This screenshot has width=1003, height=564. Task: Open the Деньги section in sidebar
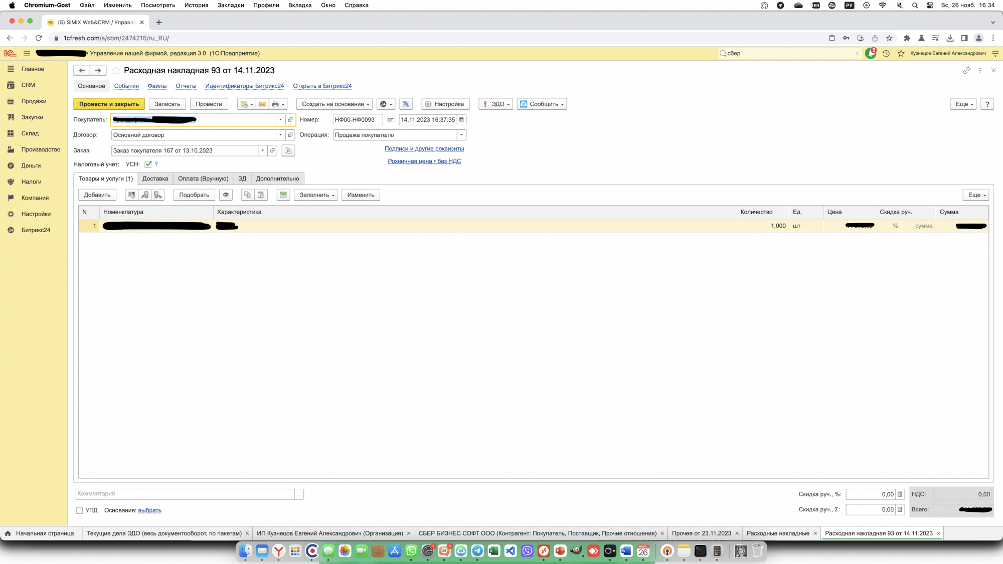[x=31, y=165]
